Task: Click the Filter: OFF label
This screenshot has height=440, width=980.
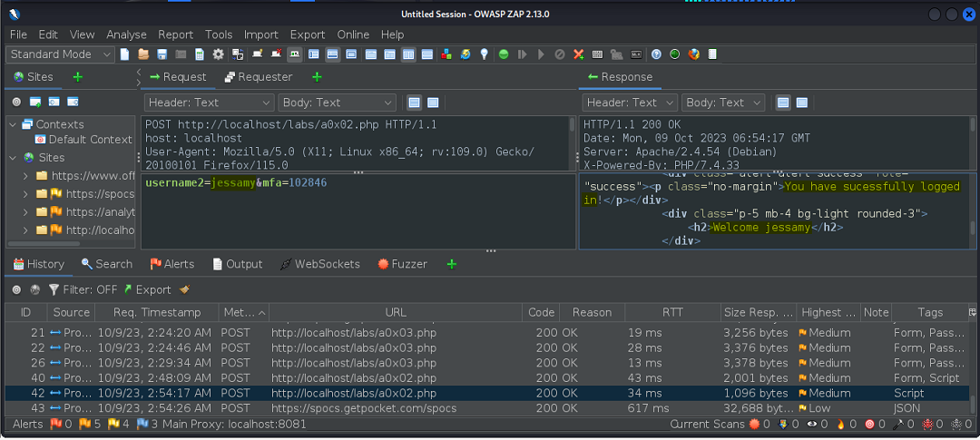Action: click(x=90, y=289)
